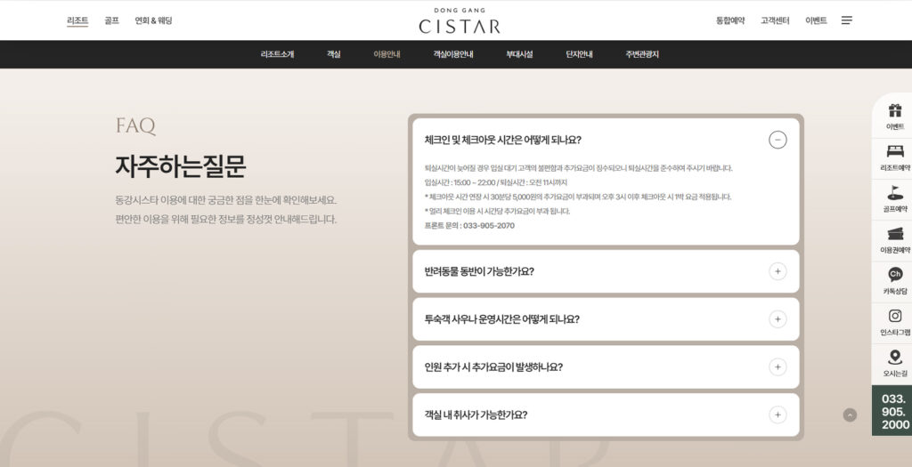Click the golf flag reservation icon
The height and width of the screenshot is (467, 912).
point(894,192)
